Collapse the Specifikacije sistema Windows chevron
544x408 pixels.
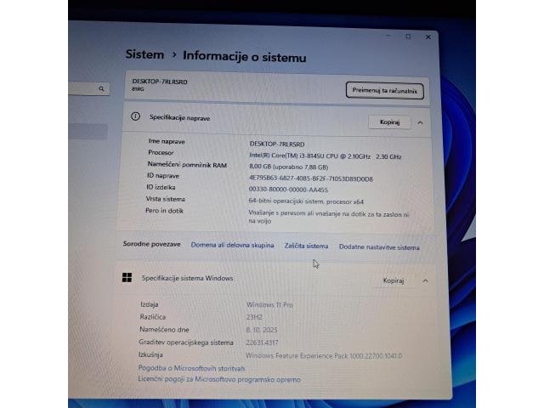[425, 280]
